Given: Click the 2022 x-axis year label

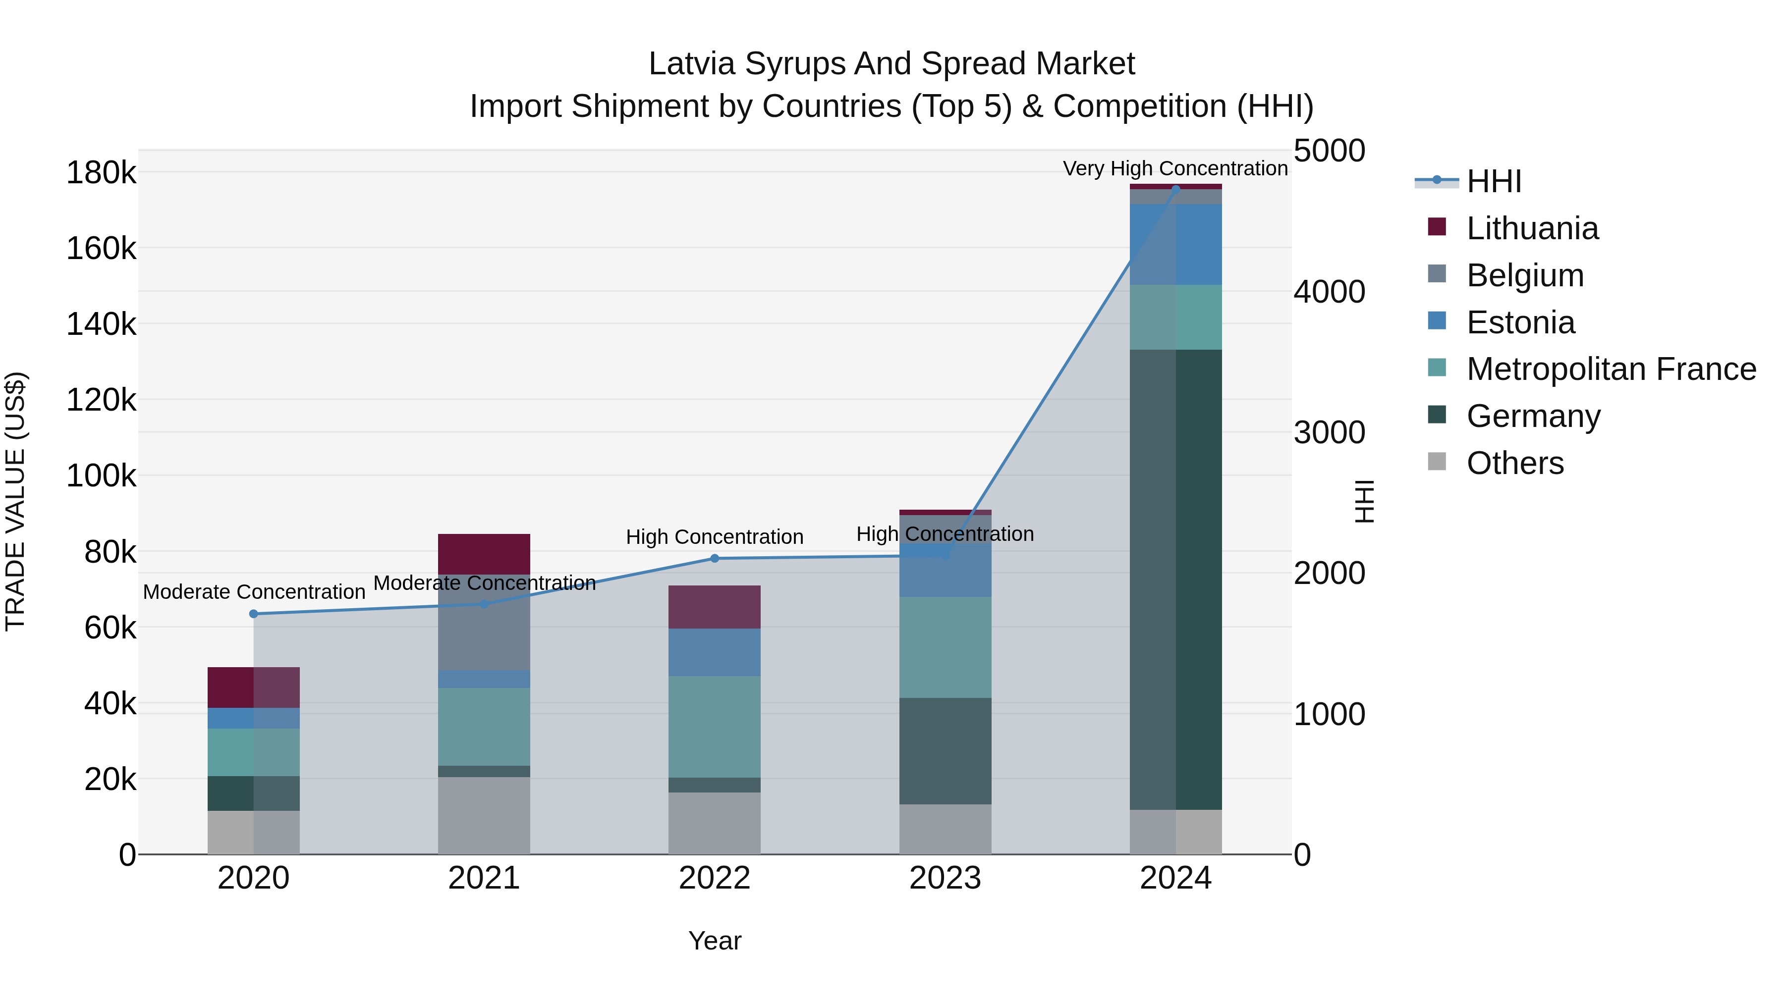Looking at the screenshot, I should click(715, 878).
